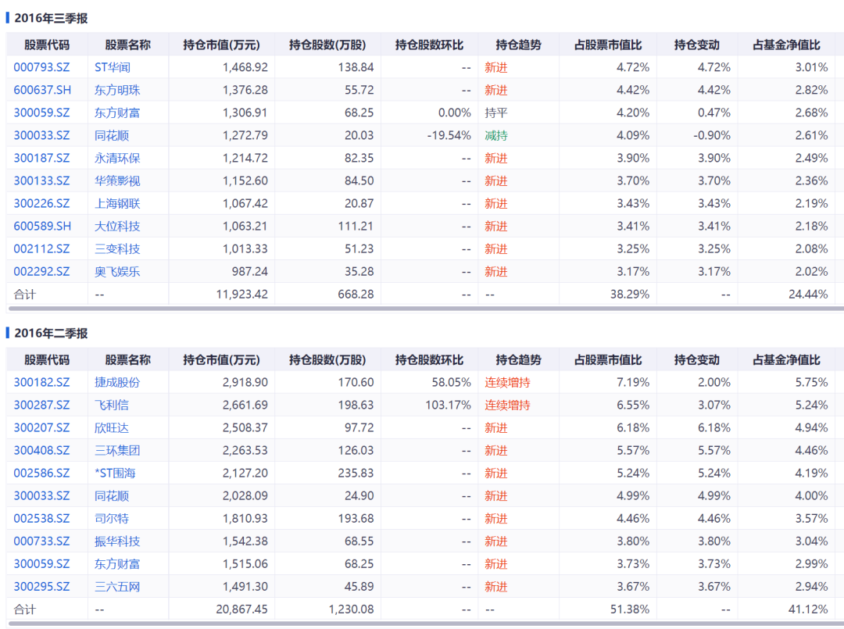This screenshot has height=629, width=844.
Task: Click the total value 11,923.42
Action: point(241,295)
